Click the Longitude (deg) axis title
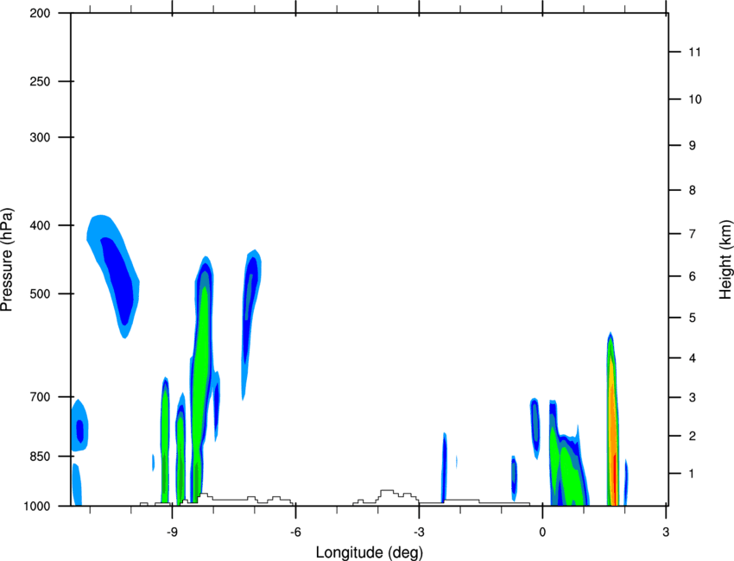Screen dimensions: 734x561 (x=370, y=552)
